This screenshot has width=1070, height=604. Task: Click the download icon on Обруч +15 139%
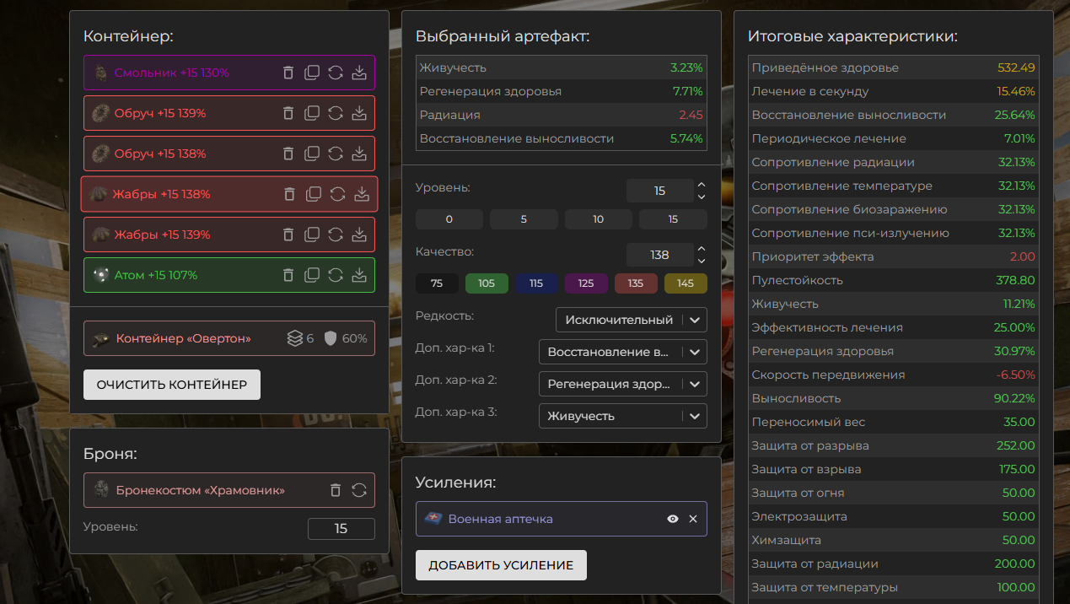(359, 113)
